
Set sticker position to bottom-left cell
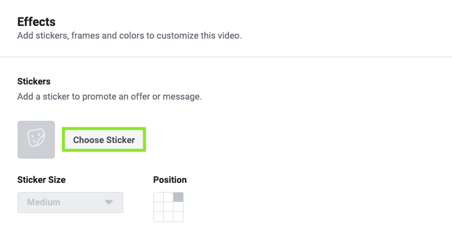[158, 217]
